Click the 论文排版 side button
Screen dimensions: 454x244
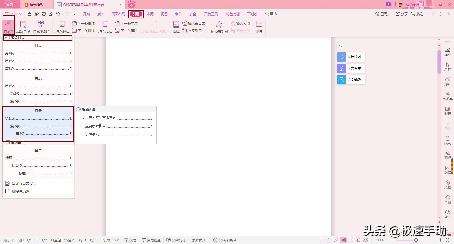[x=351, y=80]
